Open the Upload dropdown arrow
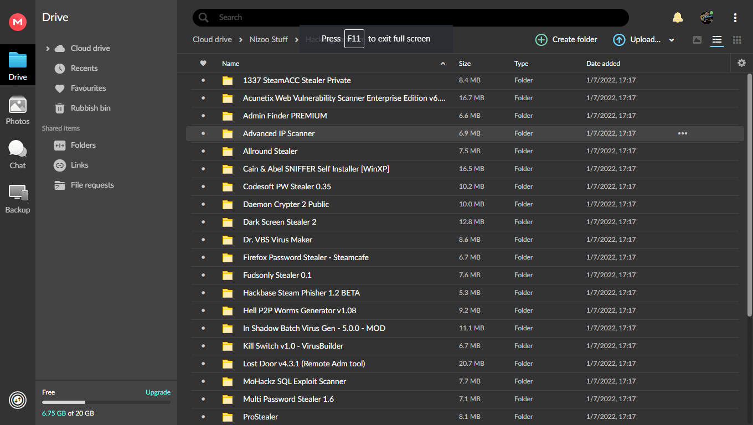This screenshot has width=753, height=425. tap(672, 40)
